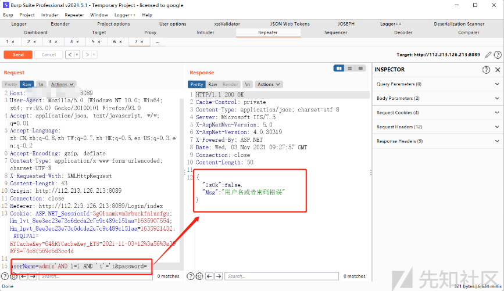Viewport: 504px width, 291px height.
Task: Switch to the Sequencer tab
Action: 335,33
